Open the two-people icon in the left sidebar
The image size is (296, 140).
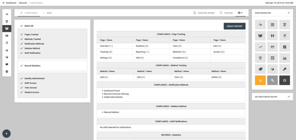coord(7,36)
